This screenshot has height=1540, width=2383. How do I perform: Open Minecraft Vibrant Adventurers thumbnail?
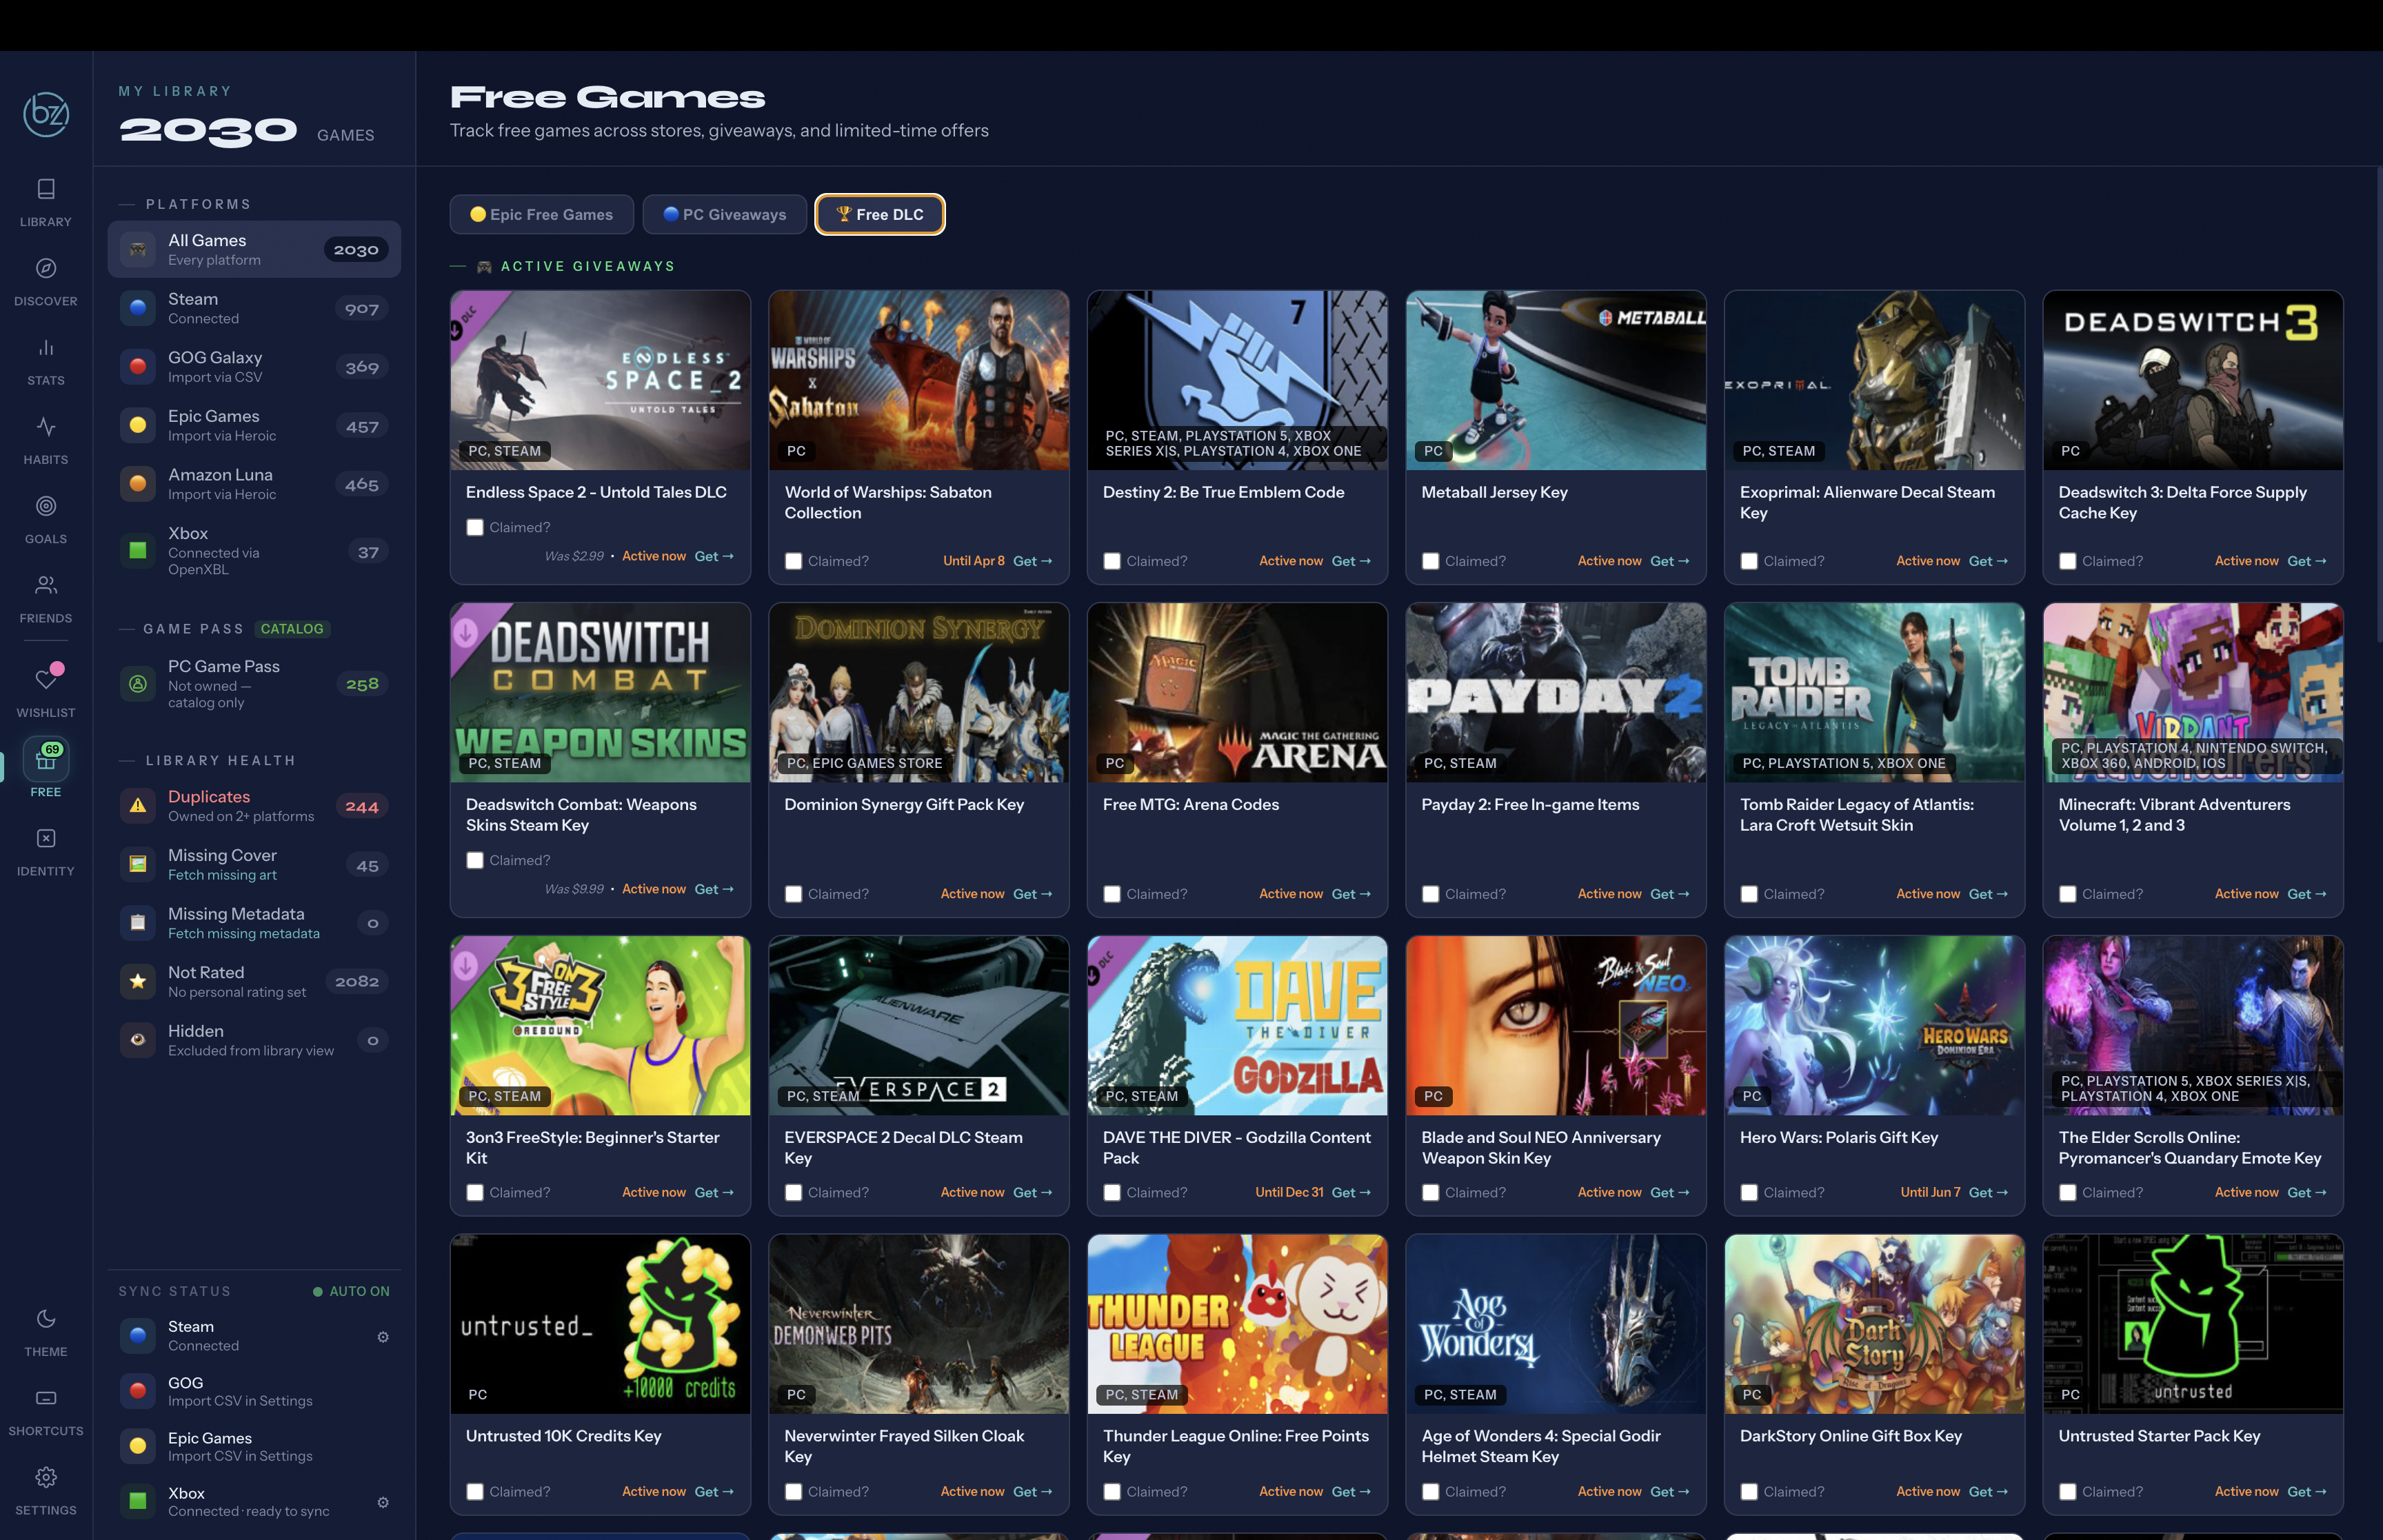2192,692
